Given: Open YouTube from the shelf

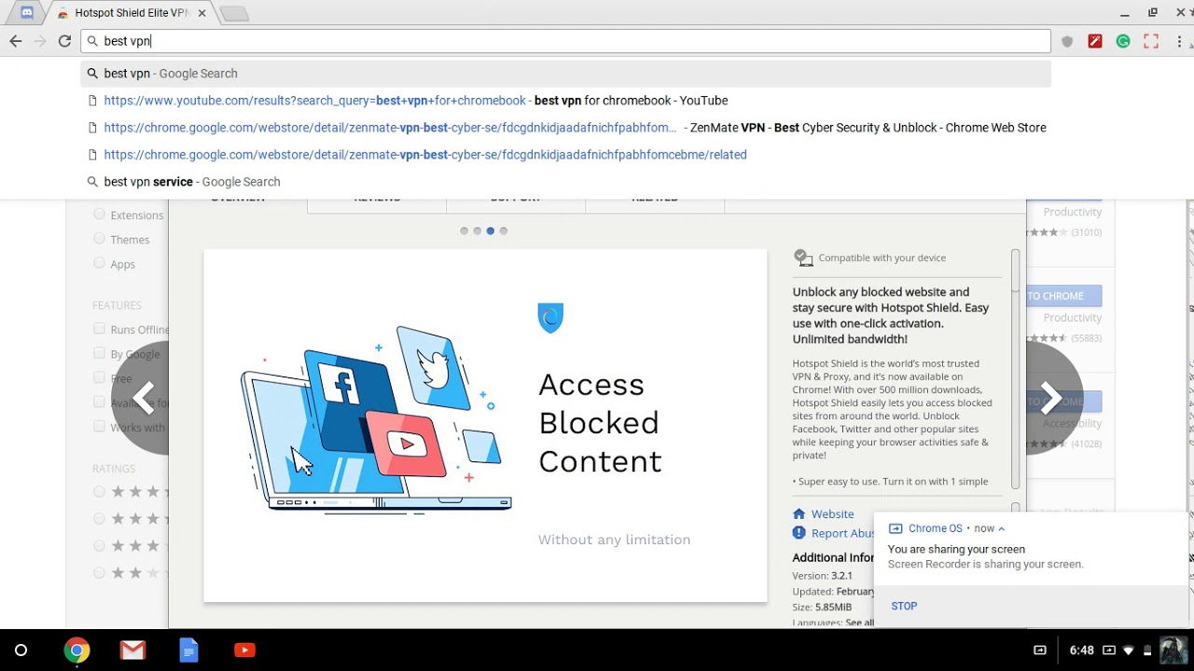Looking at the screenshot, I should point(244,650).
